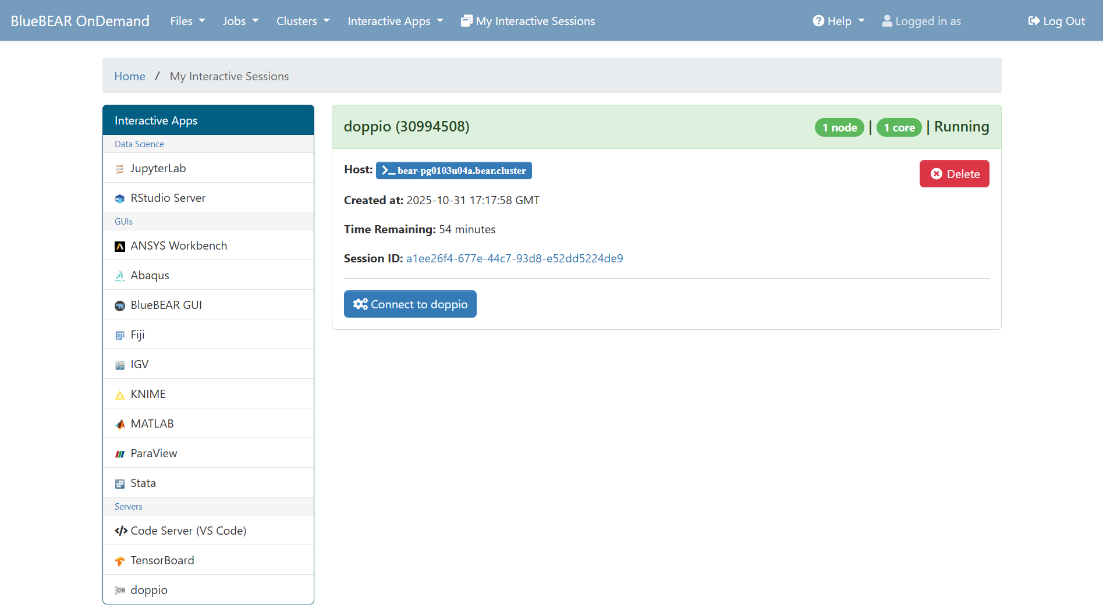Viewport: 1103px width, 605px height.
Task: Click the ANSYS Workbench logo icon
Action: point(120,246)
